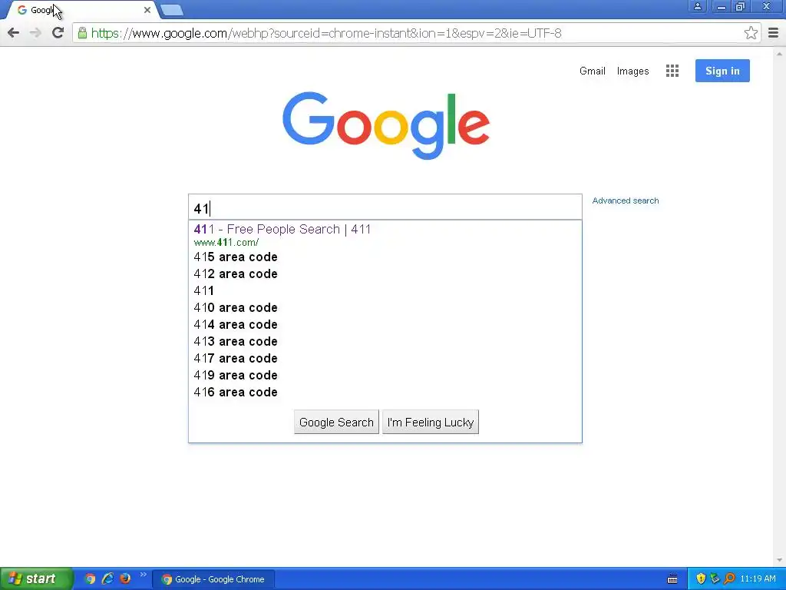Launch Internet Explorer from quick launch
786x590 pixels.
point(107,579)
